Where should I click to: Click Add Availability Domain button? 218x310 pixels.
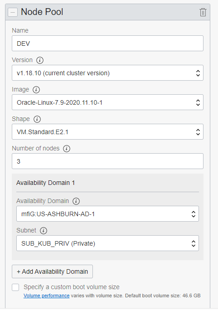click(x=53, y=271)
